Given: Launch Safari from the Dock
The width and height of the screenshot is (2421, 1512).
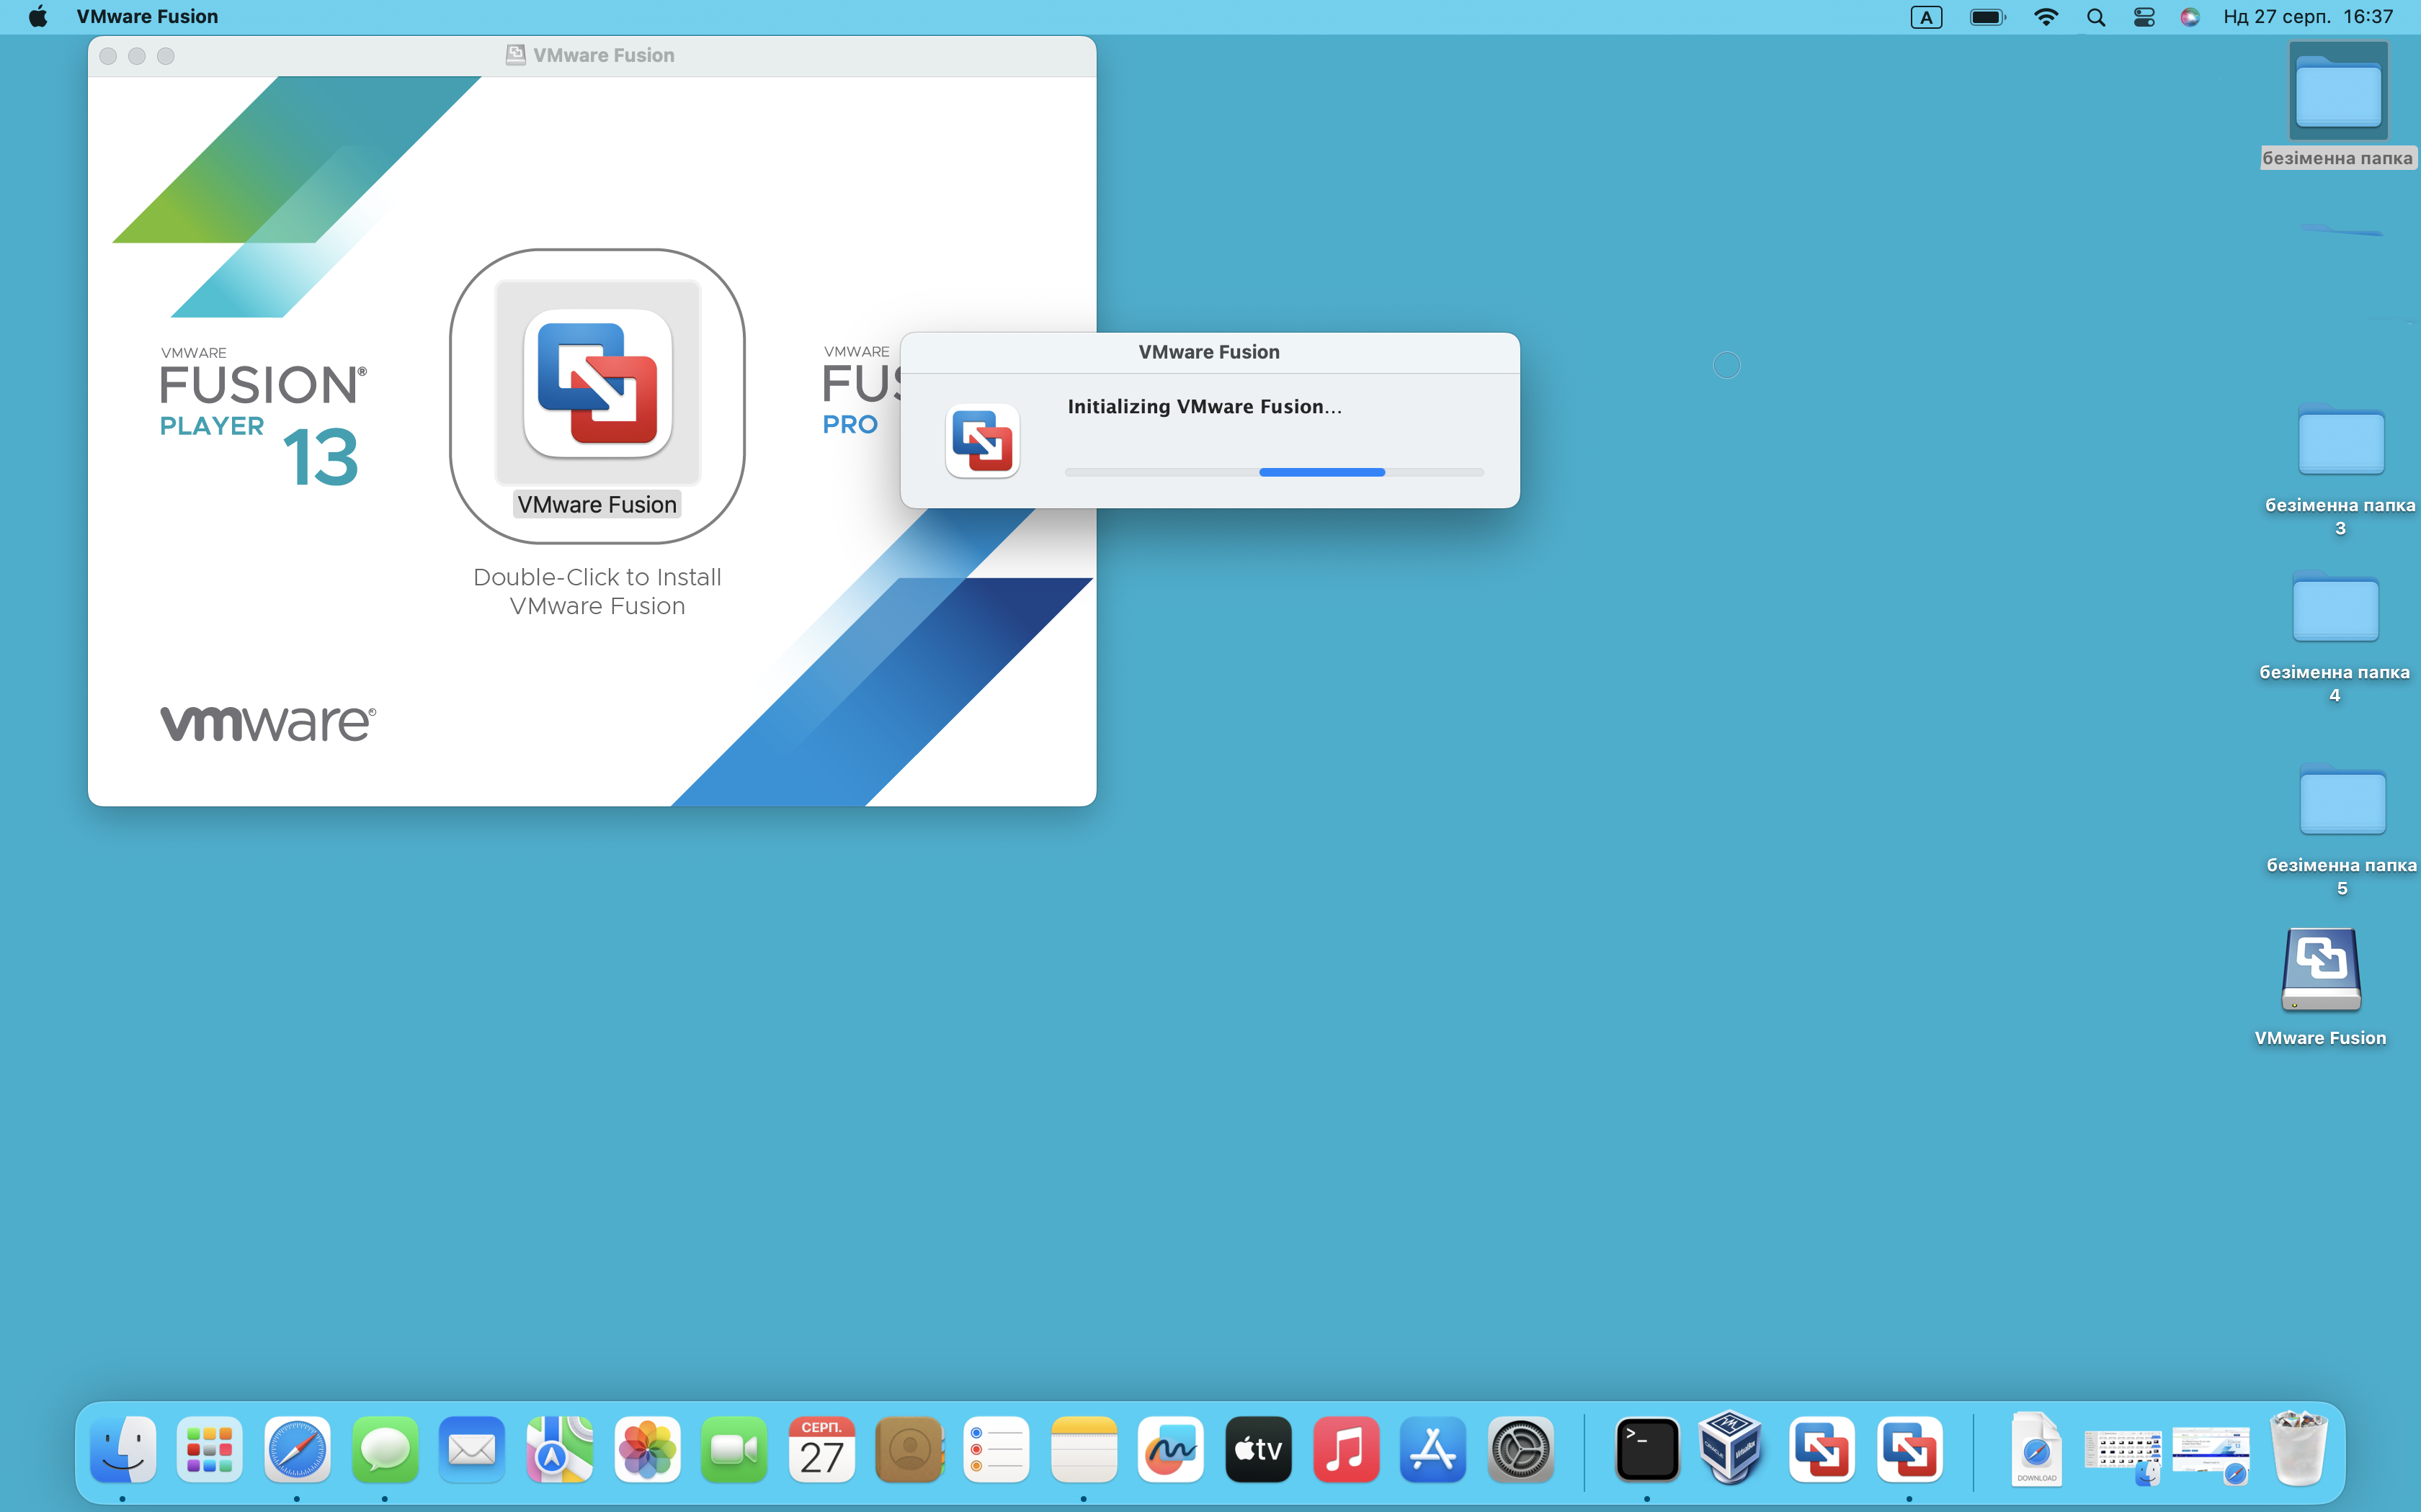Looking at the screenshot, I should click(297, 1448).
